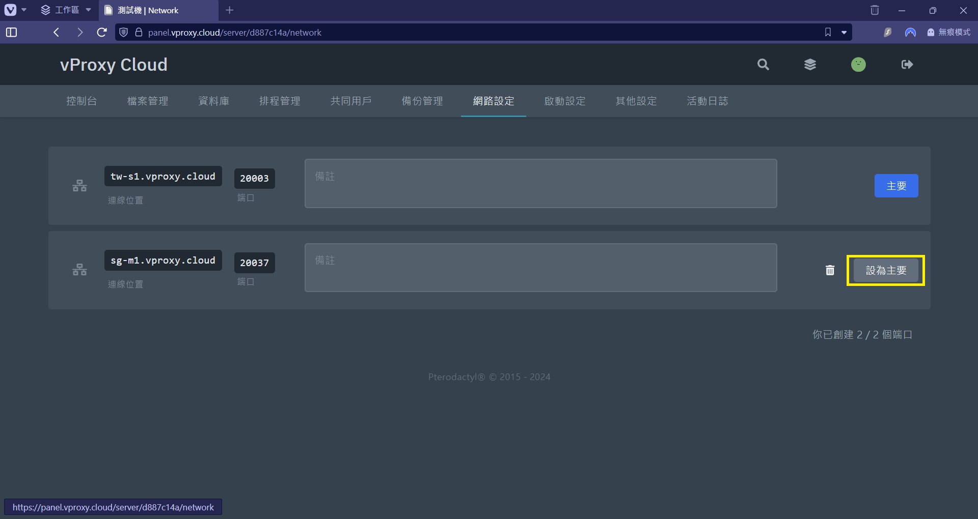
Task: Open the Vivaldi menu dropdown
Action: point(15,10)
